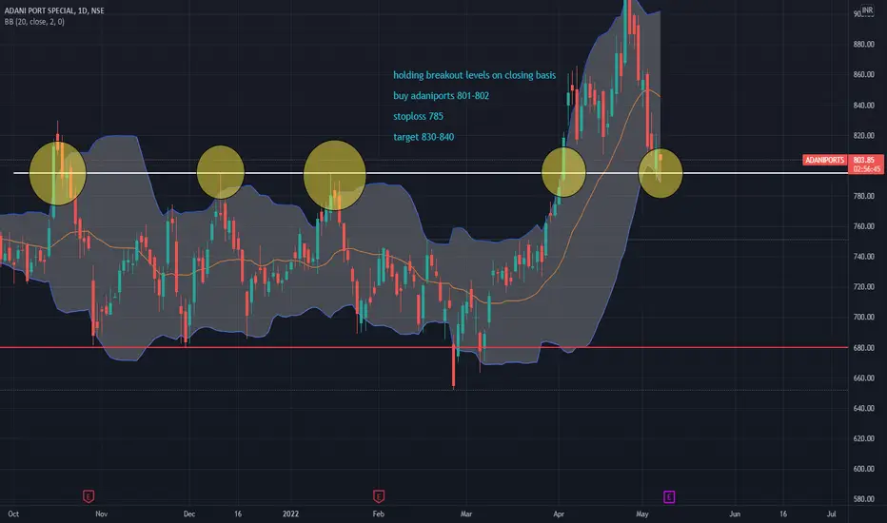Click the Jun date axis label
Image resolution: width=887 pixels, height=523 pixels.
point(735,513)
